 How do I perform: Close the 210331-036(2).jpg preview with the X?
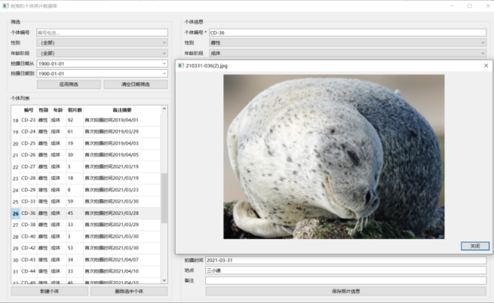[486, 65]
